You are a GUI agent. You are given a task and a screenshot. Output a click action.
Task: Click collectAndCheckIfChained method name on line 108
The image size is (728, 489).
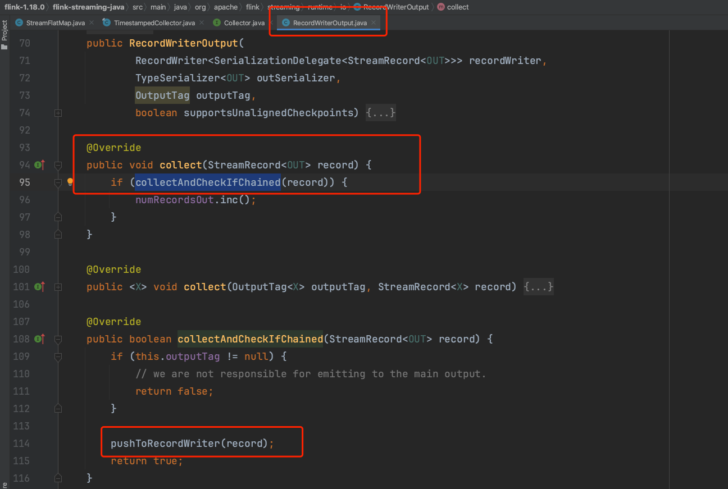coord(251,339)
